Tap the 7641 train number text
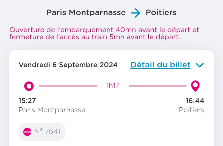 (53, 131)
